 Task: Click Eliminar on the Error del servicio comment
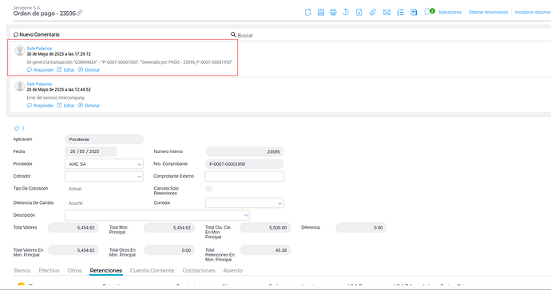coord(89,105)
